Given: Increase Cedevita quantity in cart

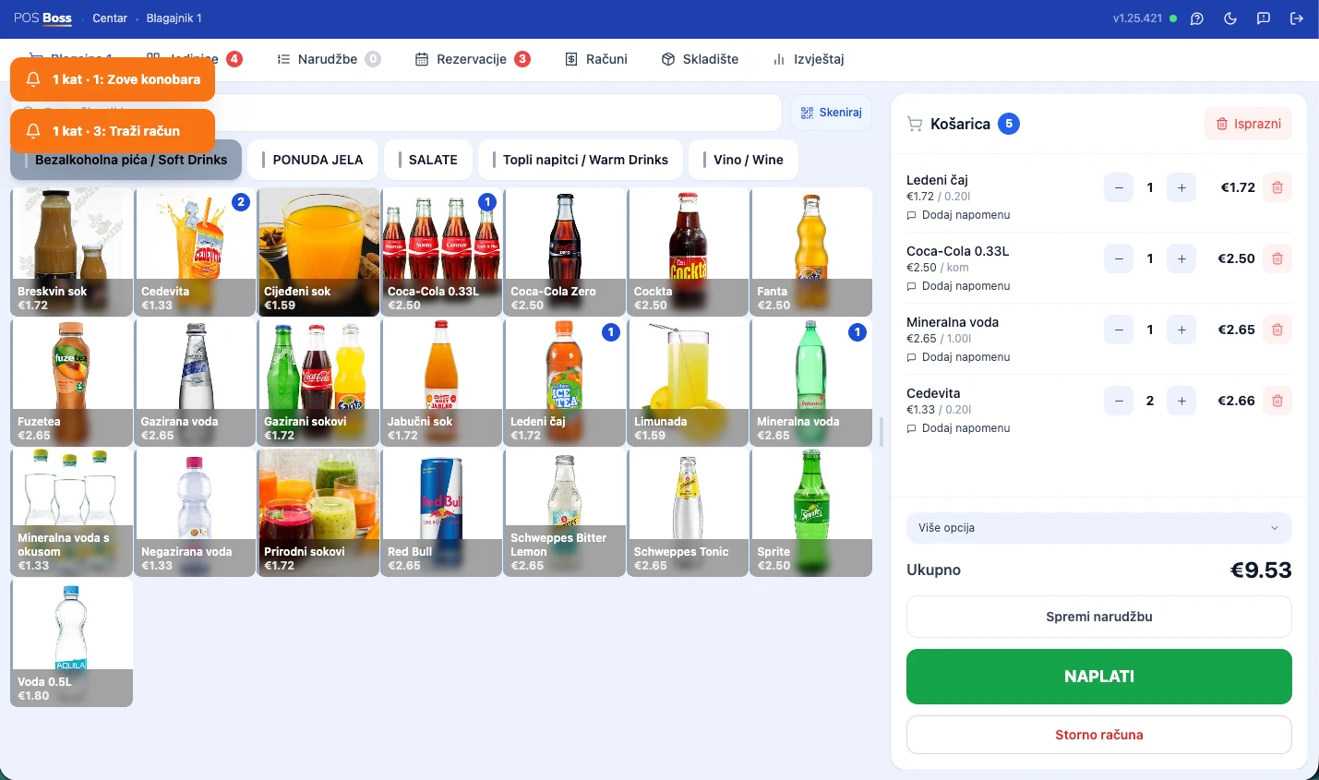Looking at the screenshot, I should [1181, 401].
